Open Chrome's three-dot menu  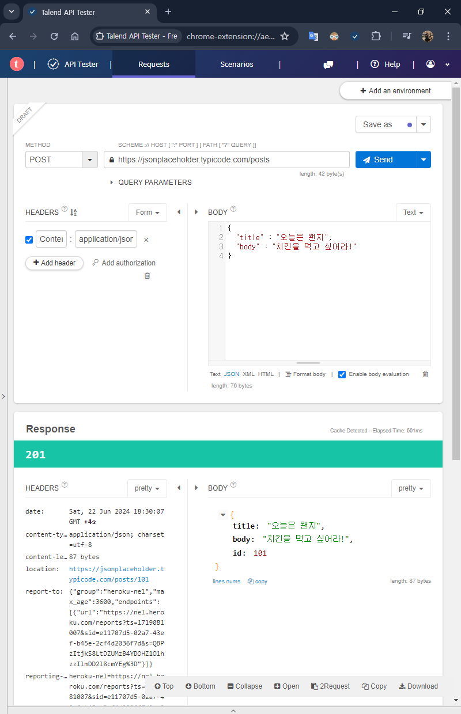click(448, 36)
